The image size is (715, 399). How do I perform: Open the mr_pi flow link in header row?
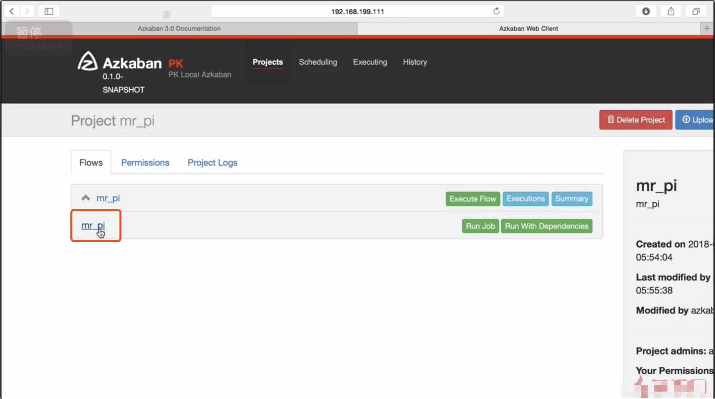108,198
